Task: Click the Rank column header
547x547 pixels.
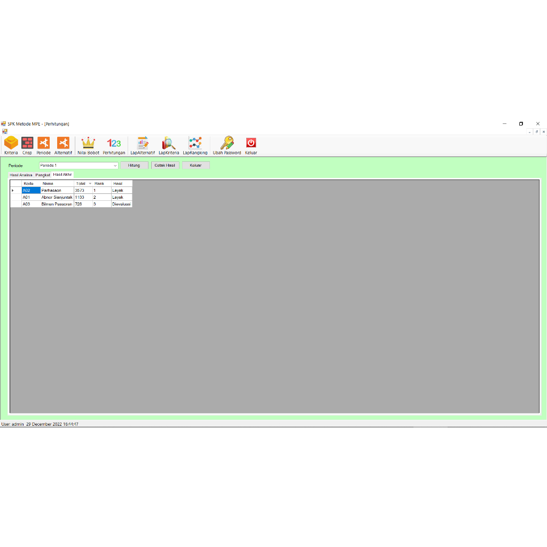Action: click(x=101, y=184)
